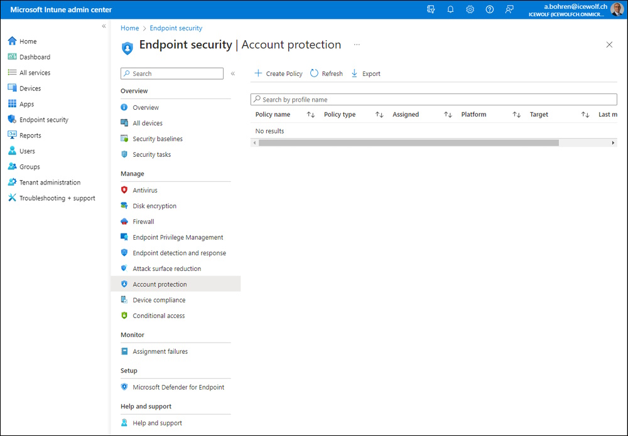Click the Tenant administration gear icon
This screenshot has width=628, height=436.
(x=12, y=182)
